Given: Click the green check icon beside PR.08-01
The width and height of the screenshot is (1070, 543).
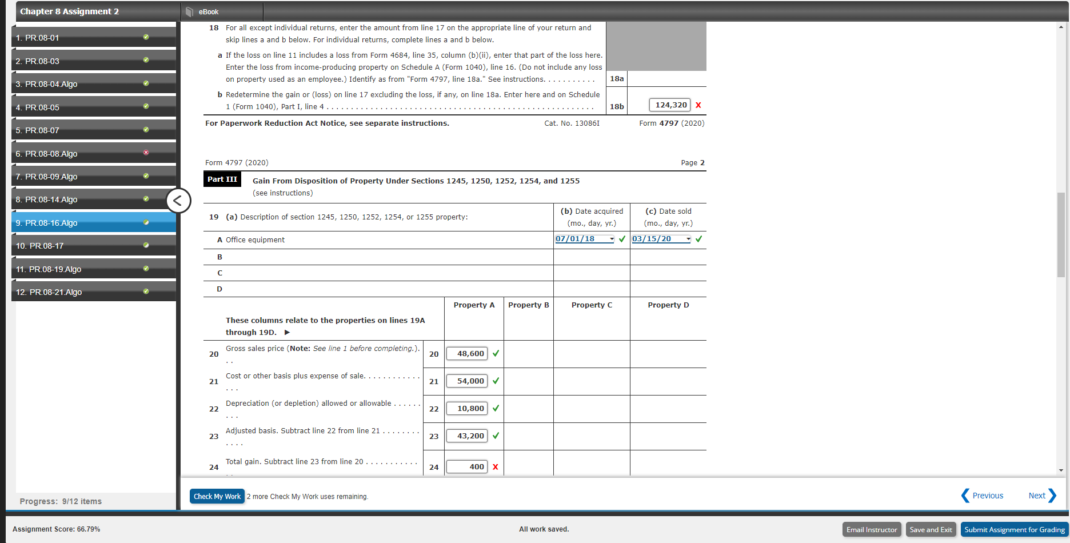Looking at the screenshot, I should point(146,37).
